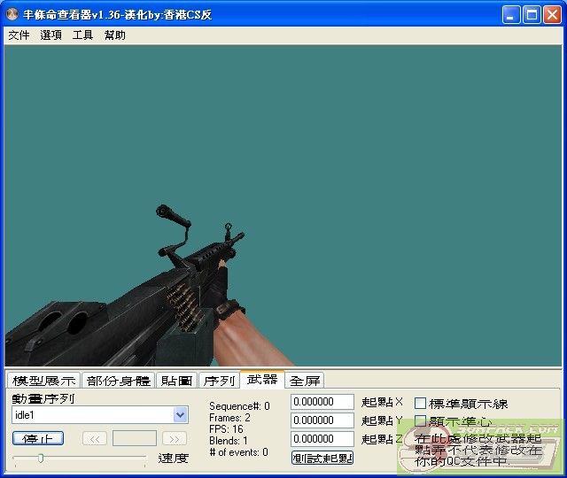Click the previous frame << button
This screenshot has width=567, height=478.
[x=95, y=438]
